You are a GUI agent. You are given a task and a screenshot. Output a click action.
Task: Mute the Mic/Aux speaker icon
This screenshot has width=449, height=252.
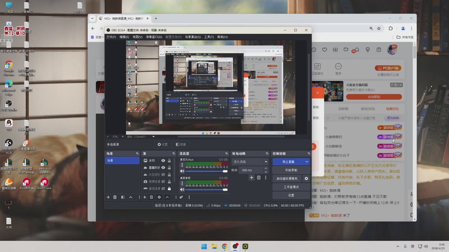pyautogui.click(x=182, y=171)
